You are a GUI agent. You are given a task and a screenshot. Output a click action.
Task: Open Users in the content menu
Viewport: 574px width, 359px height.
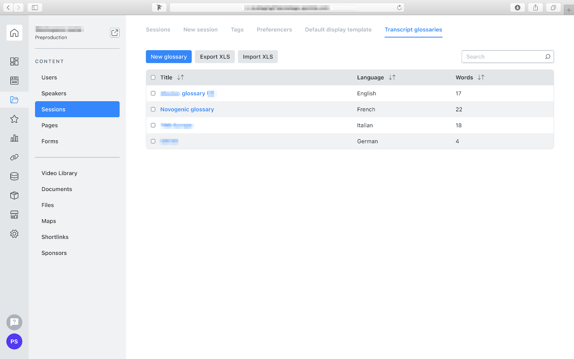tap(49, 77)
